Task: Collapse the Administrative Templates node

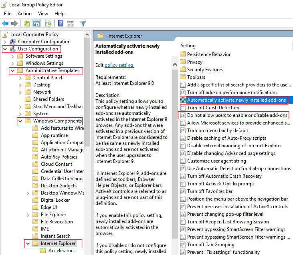Action: point(13,70)
